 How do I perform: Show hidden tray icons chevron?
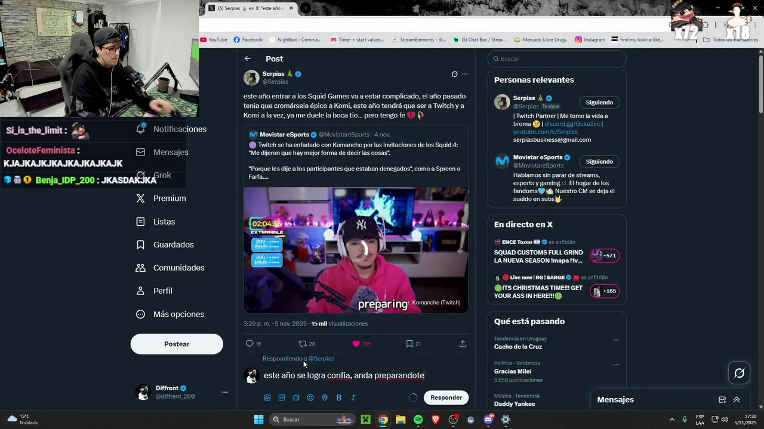click(x=671, y=419)
